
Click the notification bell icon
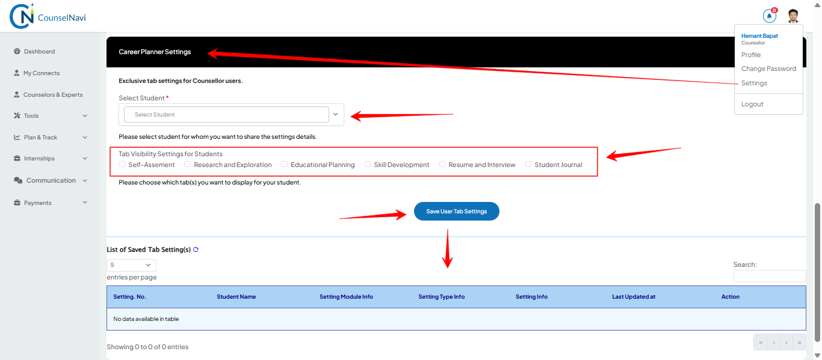[770, 16]
